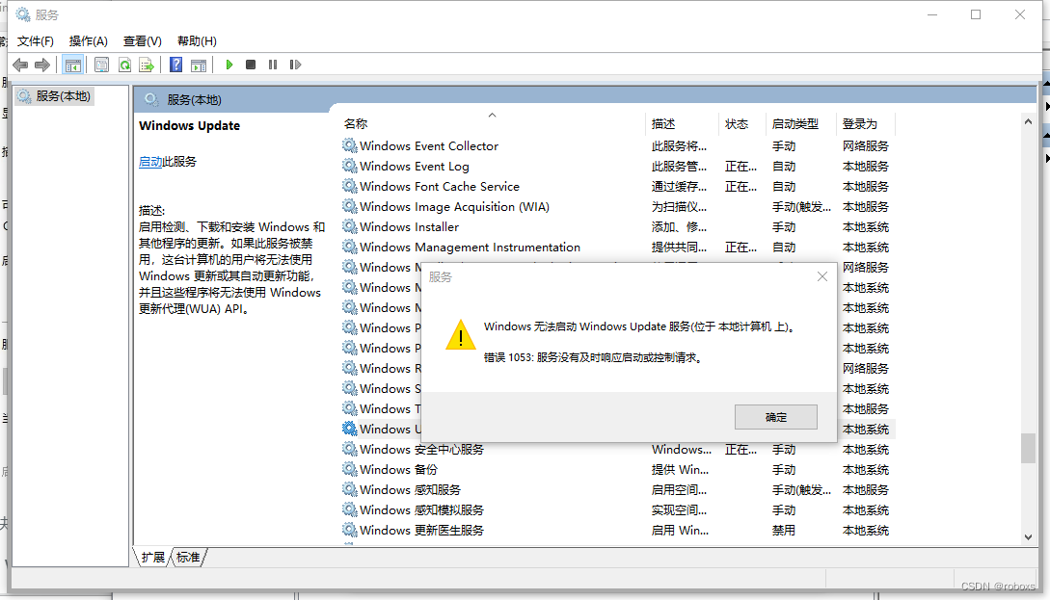The width and height of the screenshot is (1050, 600).
Task: Click the scrollbar down arrow of services list
Action: [1028, 537]
